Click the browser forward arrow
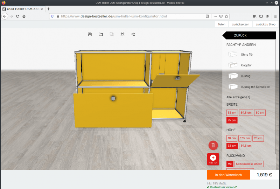 click(x=11, y=16)
